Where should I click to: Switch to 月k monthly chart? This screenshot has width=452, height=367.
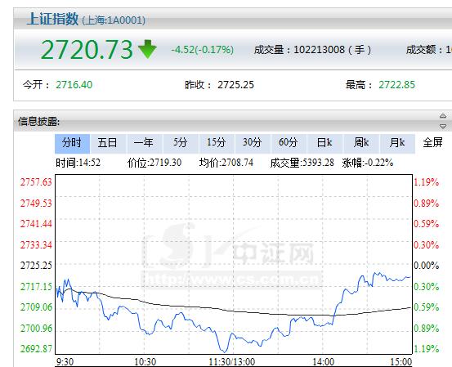coord(397,143)
